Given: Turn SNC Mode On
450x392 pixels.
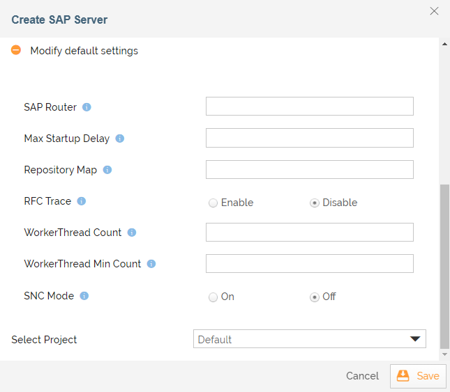Looking at the screenshot, I should (213, 297).
